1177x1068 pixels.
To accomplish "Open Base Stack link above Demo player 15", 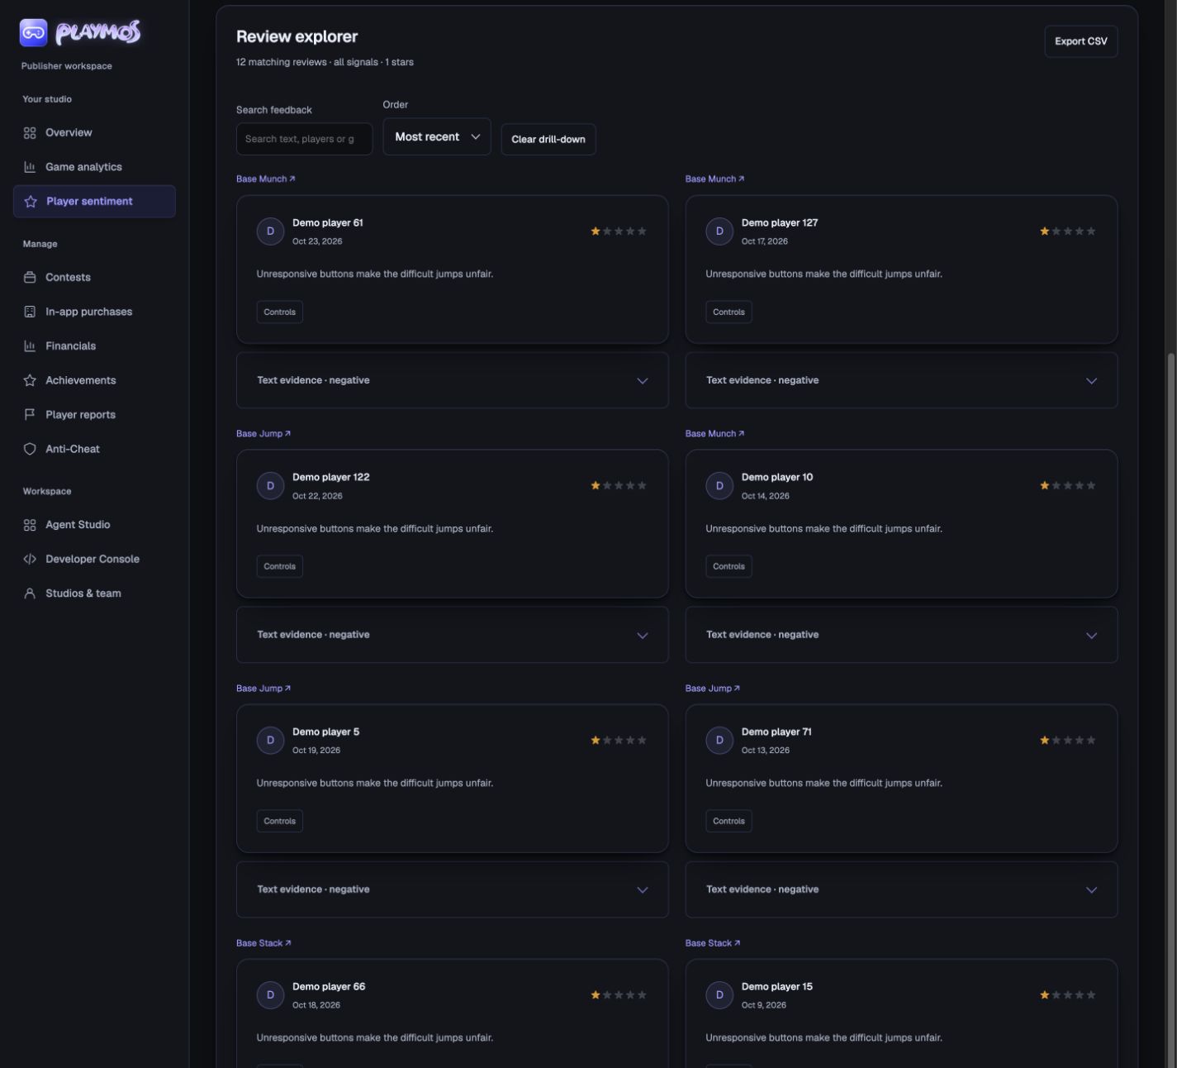I will 713,942.
